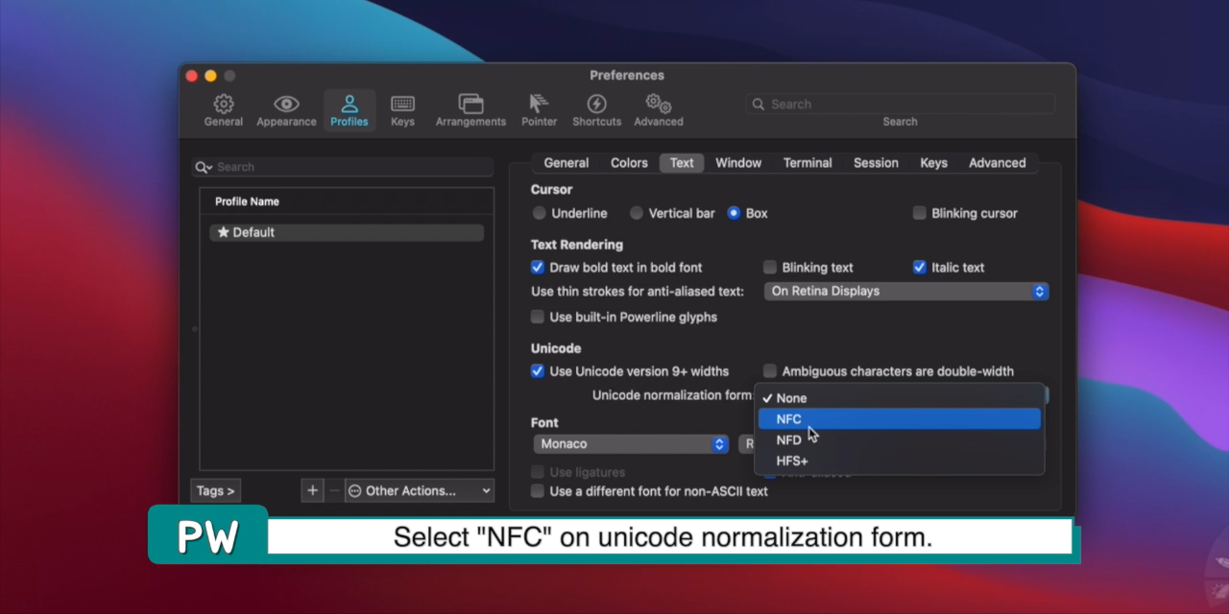Switch to the Text profile tab
This screenshot has width=1229, height=614.
[682, 163]
